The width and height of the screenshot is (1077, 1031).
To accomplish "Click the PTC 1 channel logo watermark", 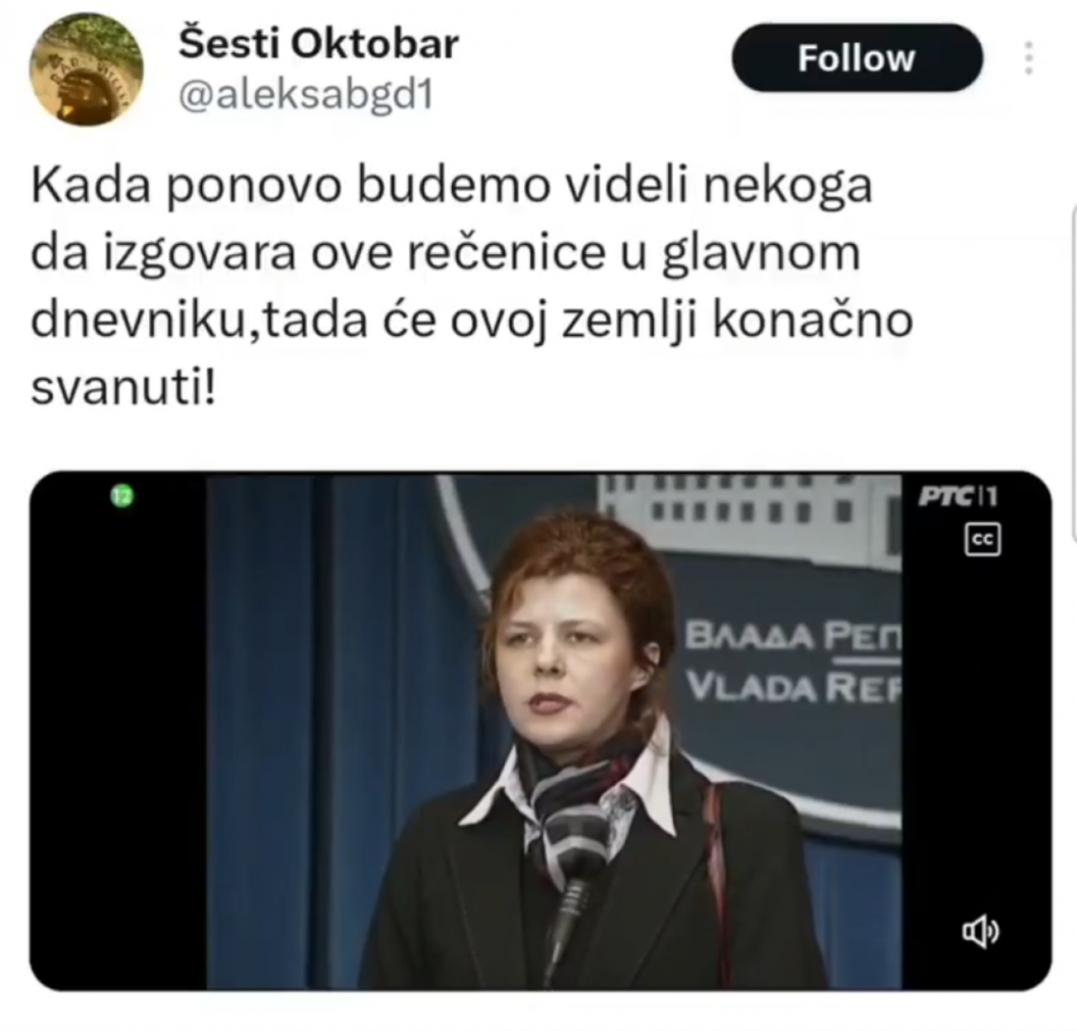I will point(958,497).
